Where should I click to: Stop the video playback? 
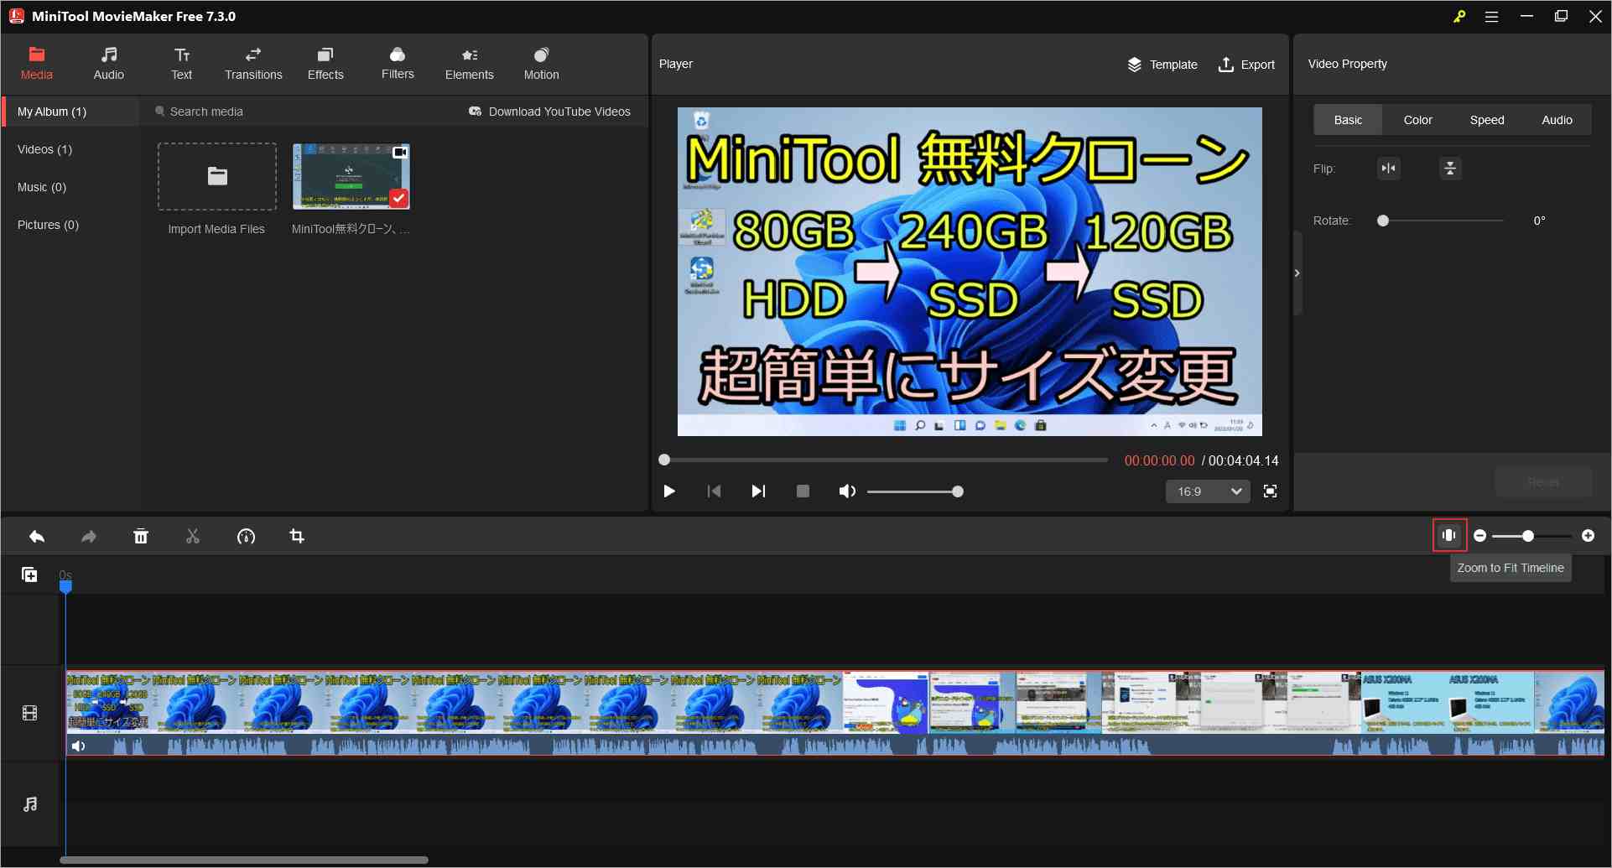coord(803,491)
